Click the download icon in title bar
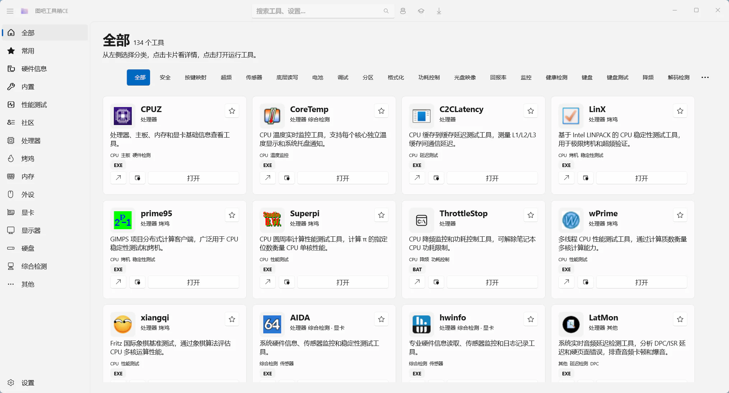Image resolution: width=729 pixels, height=393 pixels. (439, 11)
